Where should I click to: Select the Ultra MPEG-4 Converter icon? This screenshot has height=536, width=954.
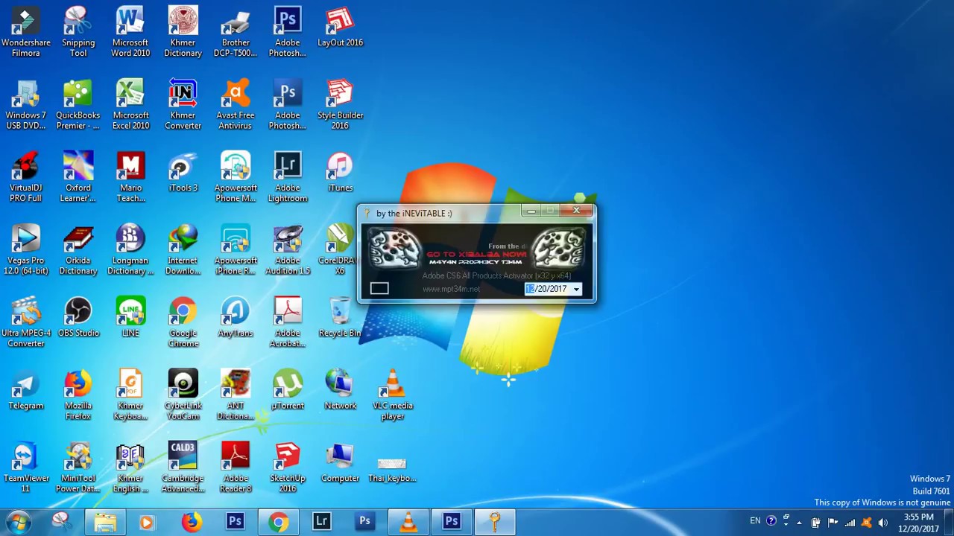point(26,322)
